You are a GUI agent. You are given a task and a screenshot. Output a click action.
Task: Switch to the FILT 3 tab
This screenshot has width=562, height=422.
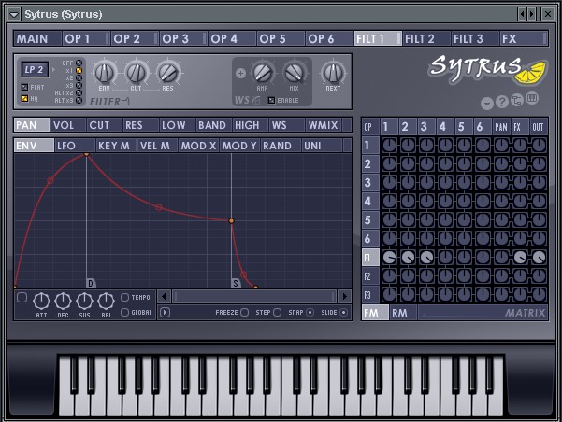475,38
